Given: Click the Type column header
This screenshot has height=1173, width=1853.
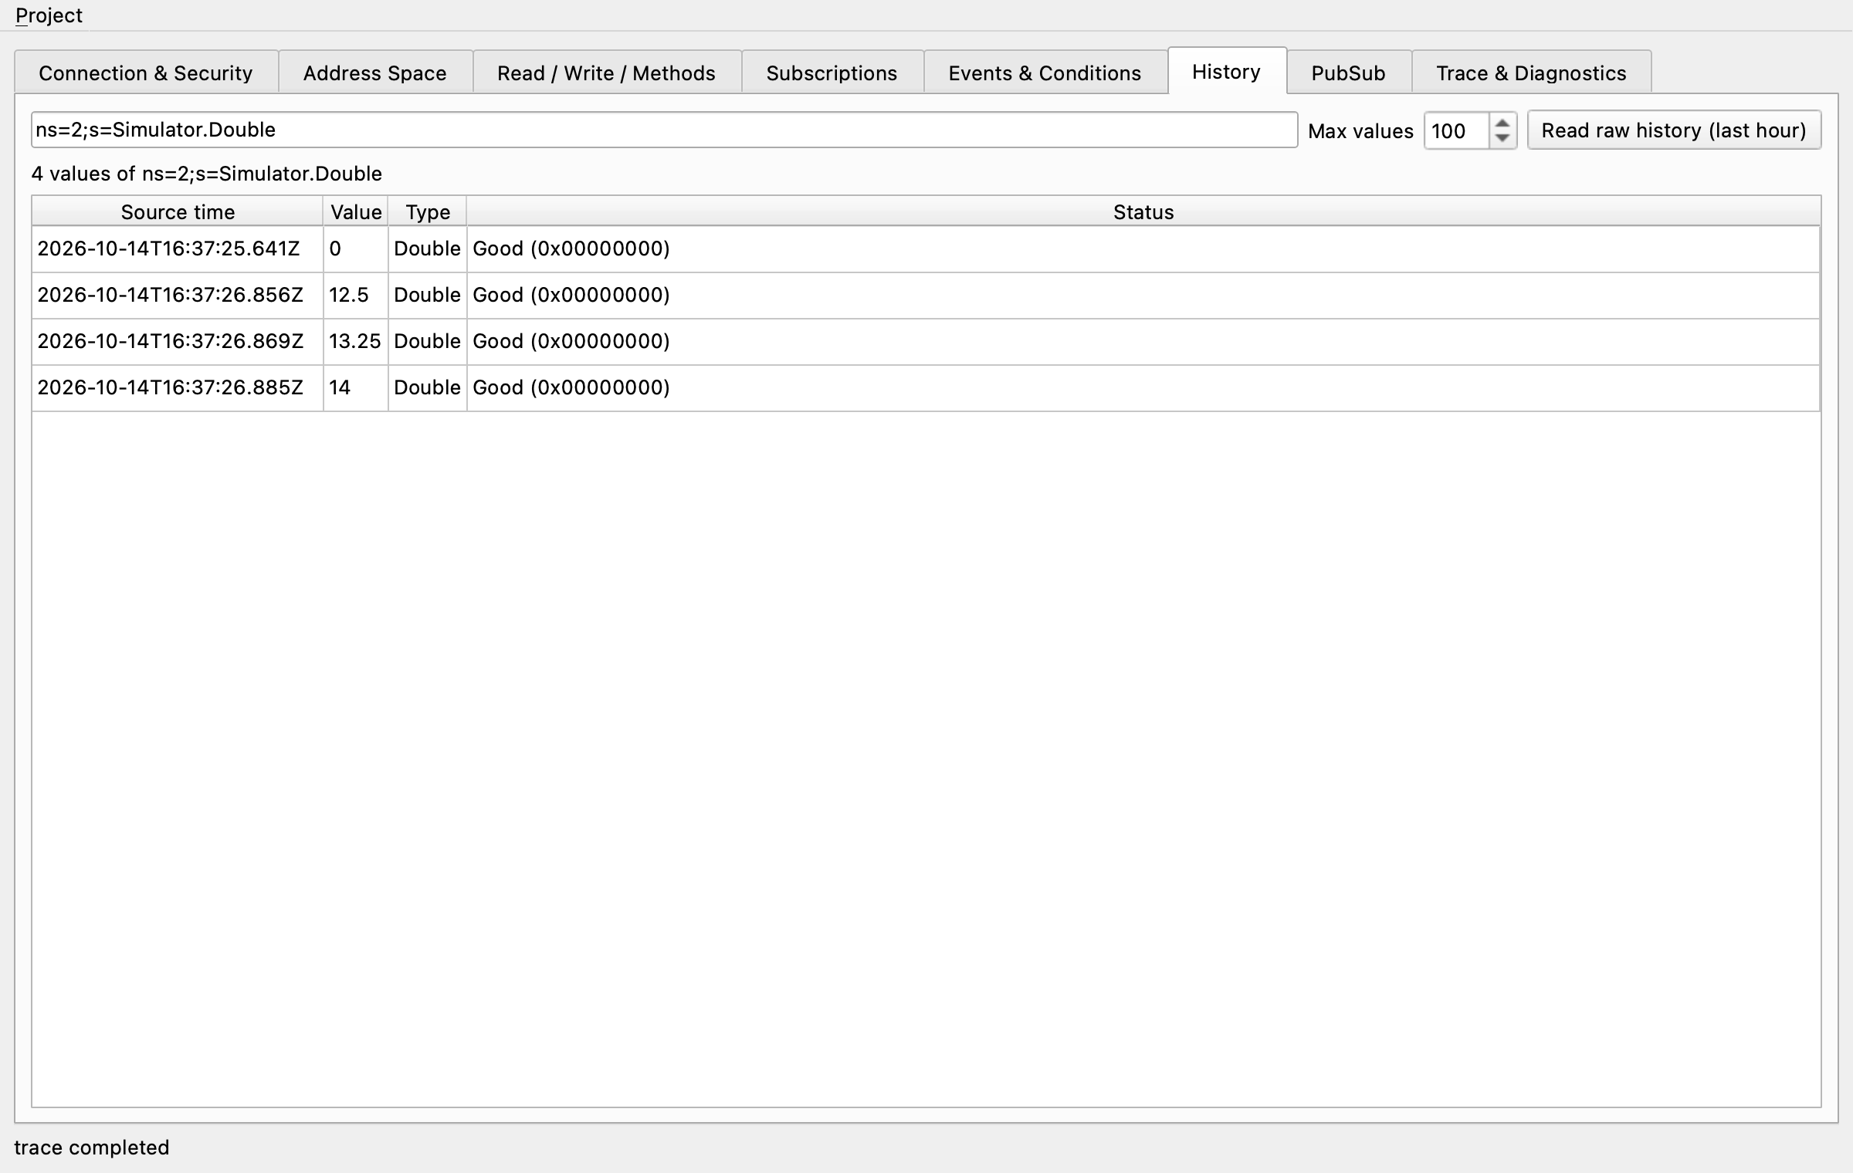Looking at the screenshot, I should (x=428, y=211).
